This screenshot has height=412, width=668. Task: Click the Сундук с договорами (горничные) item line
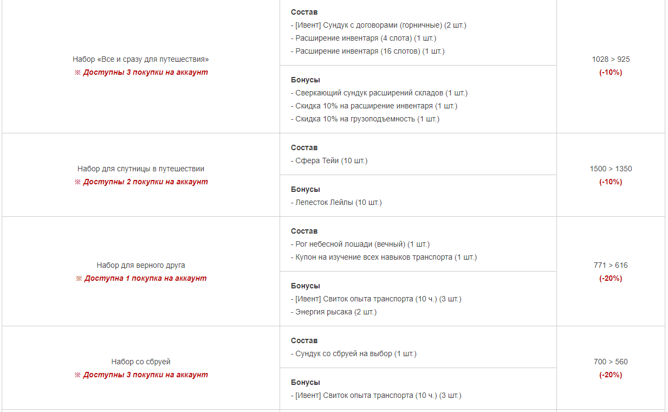point(379,25)
